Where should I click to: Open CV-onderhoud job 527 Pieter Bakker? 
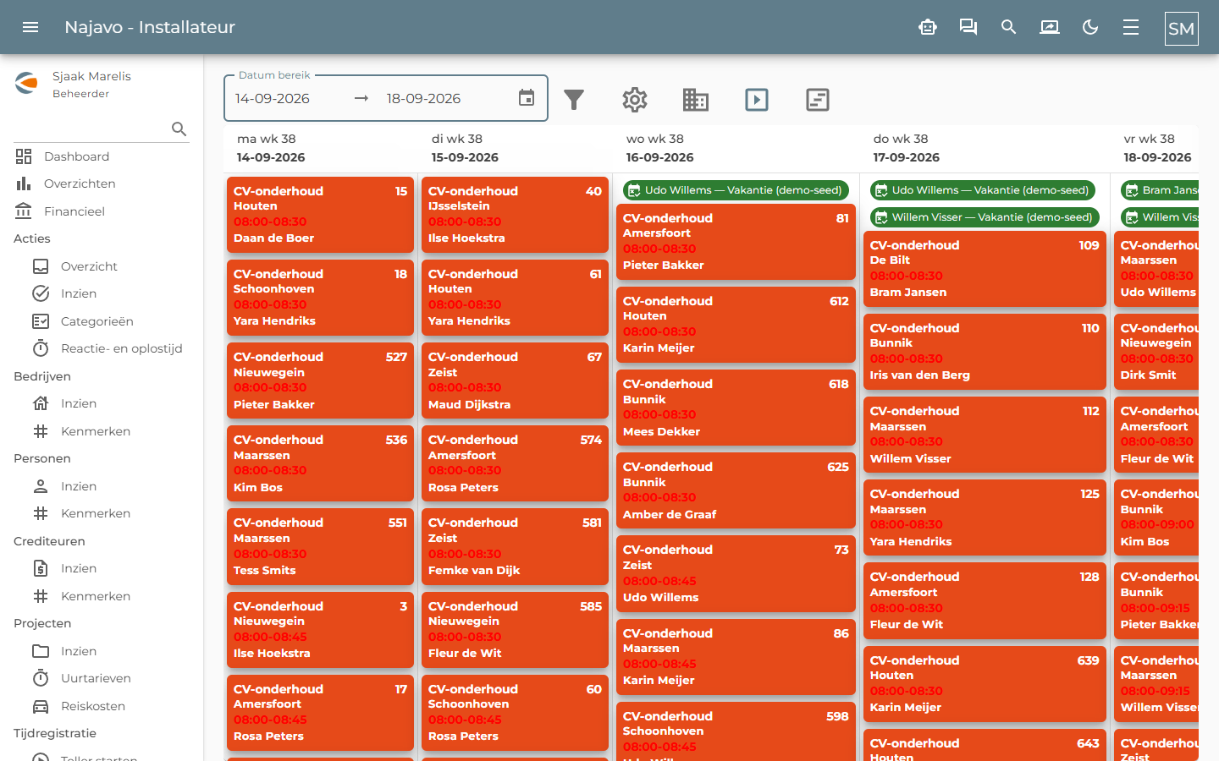[x=320, y=380]
